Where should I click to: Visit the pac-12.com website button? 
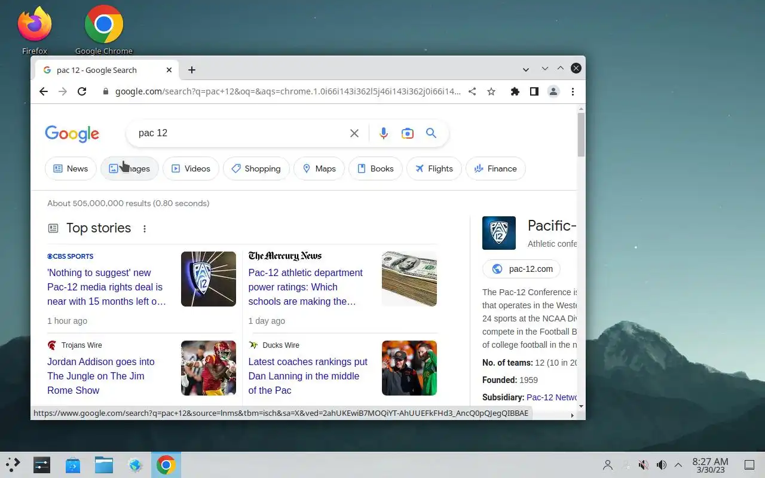[521, 269]
